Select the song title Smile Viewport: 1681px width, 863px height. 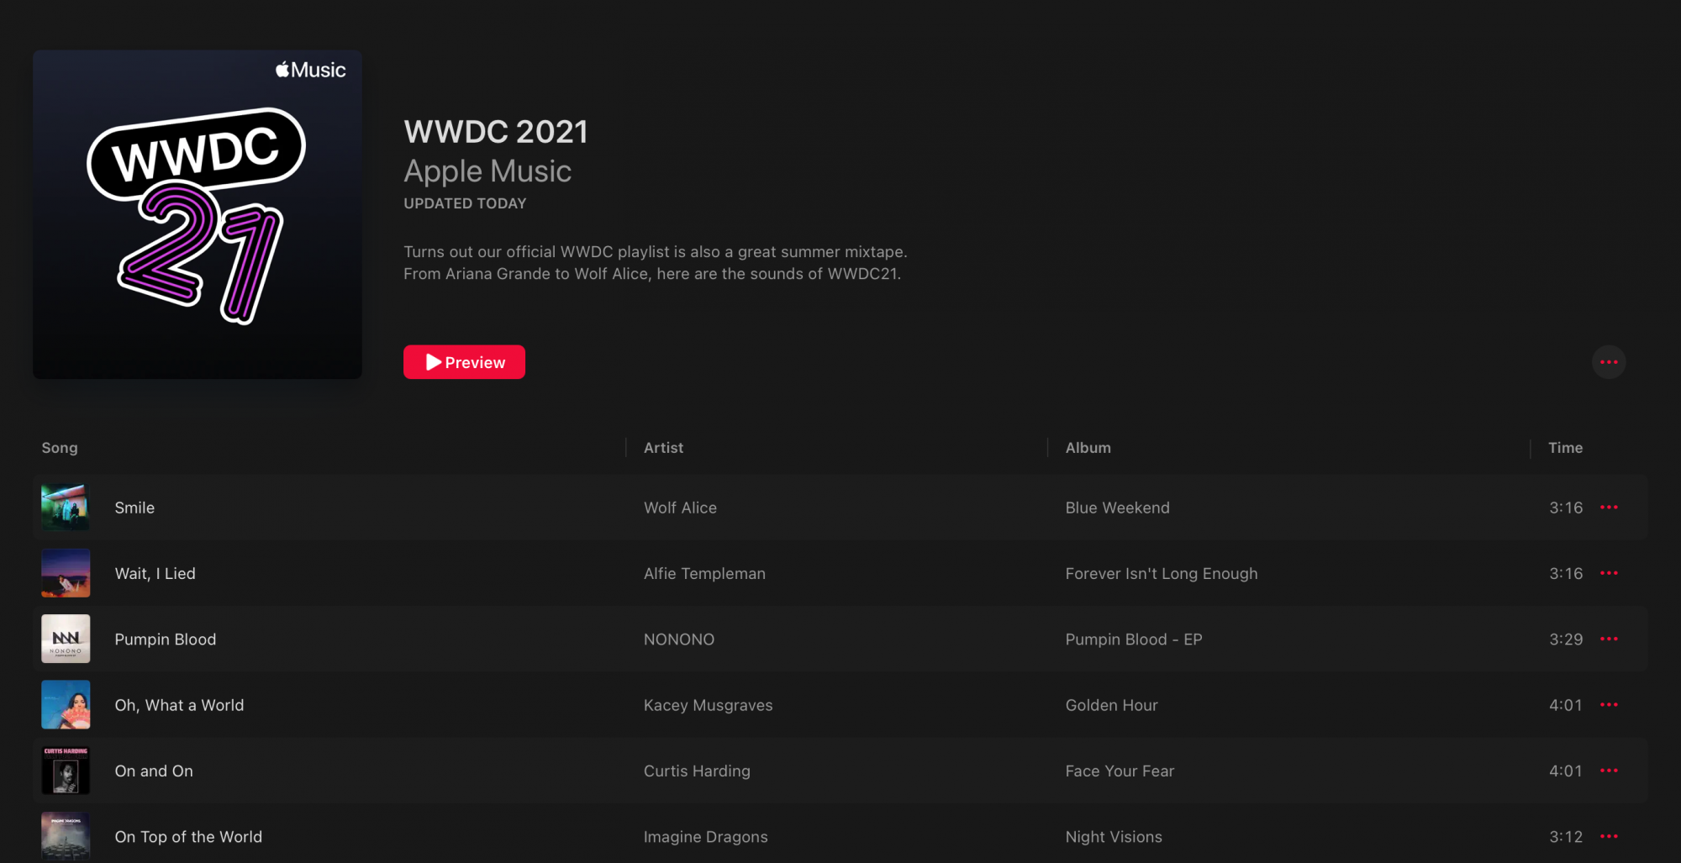point(134,508)
